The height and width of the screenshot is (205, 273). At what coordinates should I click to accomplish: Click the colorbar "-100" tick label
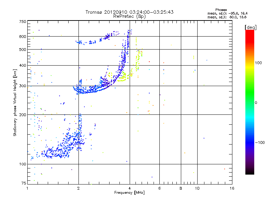pyautogui.click(x=260, y=142)
